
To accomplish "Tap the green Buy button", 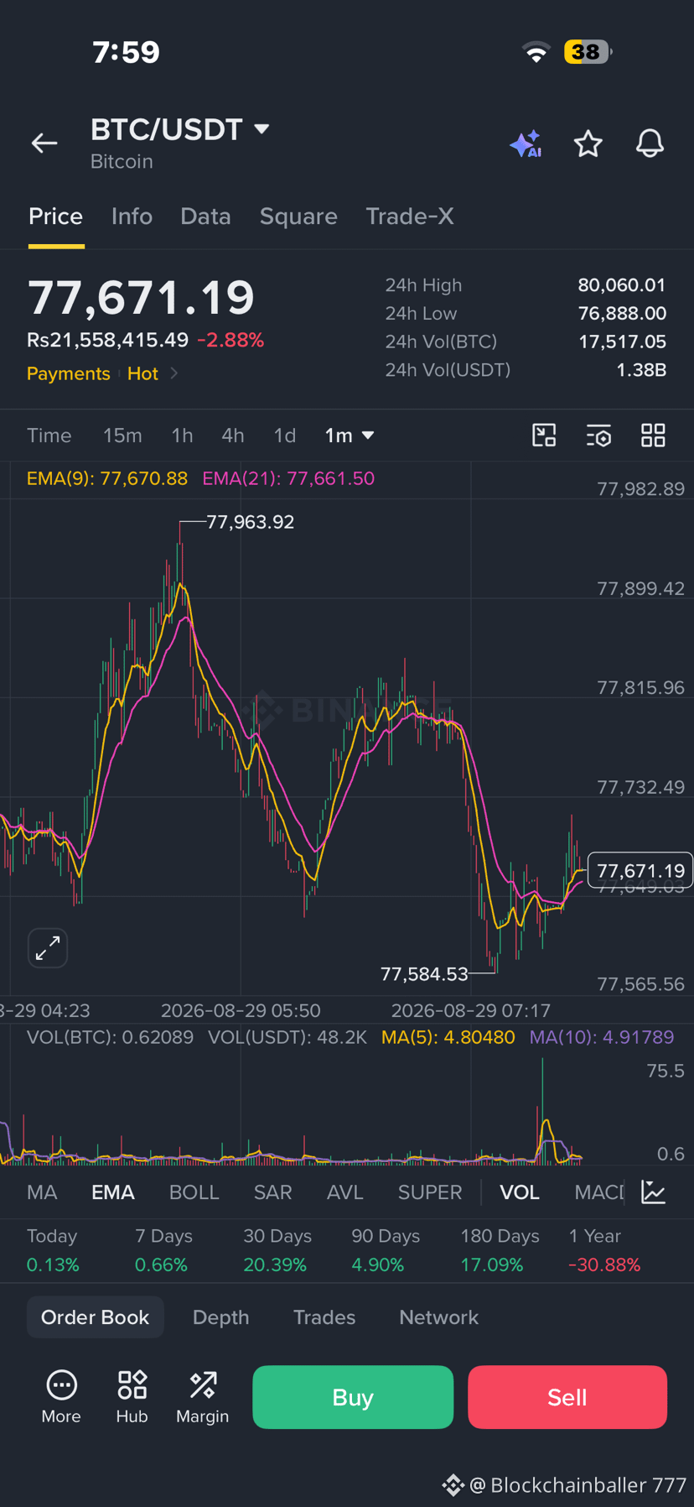I will point(353,1397).
